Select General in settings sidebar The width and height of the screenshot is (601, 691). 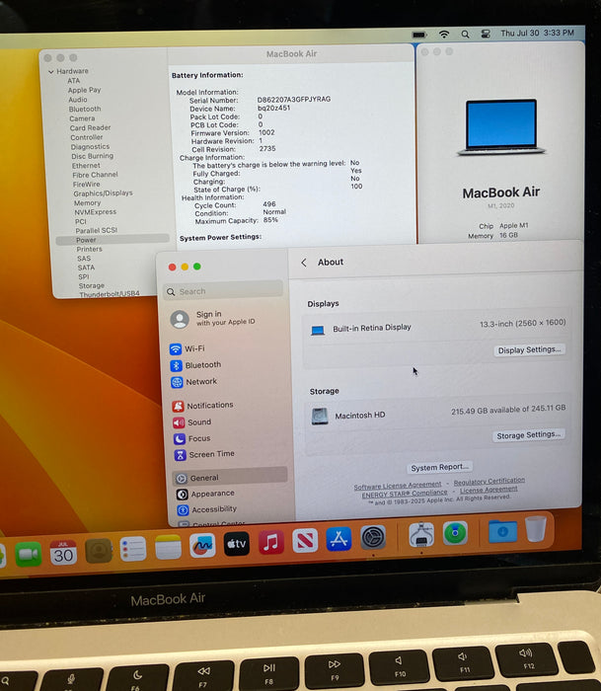coord(230,477)
